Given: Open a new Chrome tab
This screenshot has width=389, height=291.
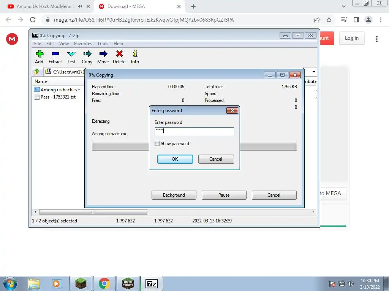Looking at the screenshot, I should click(x=193, y=7).
